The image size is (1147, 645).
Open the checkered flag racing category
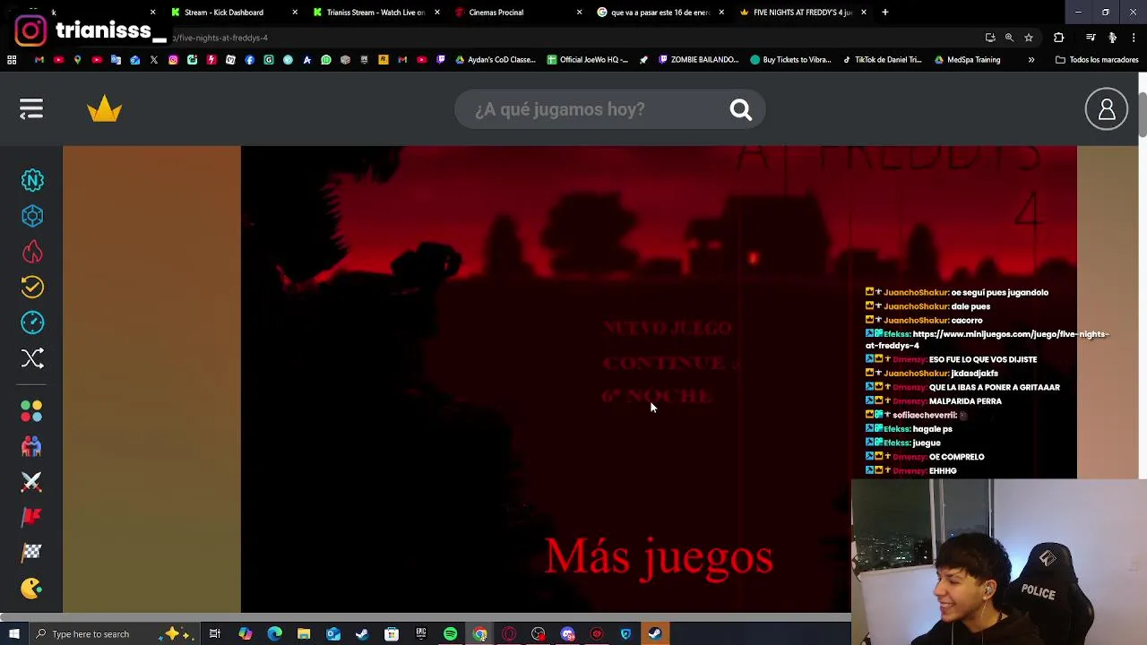tap(32, 553)
